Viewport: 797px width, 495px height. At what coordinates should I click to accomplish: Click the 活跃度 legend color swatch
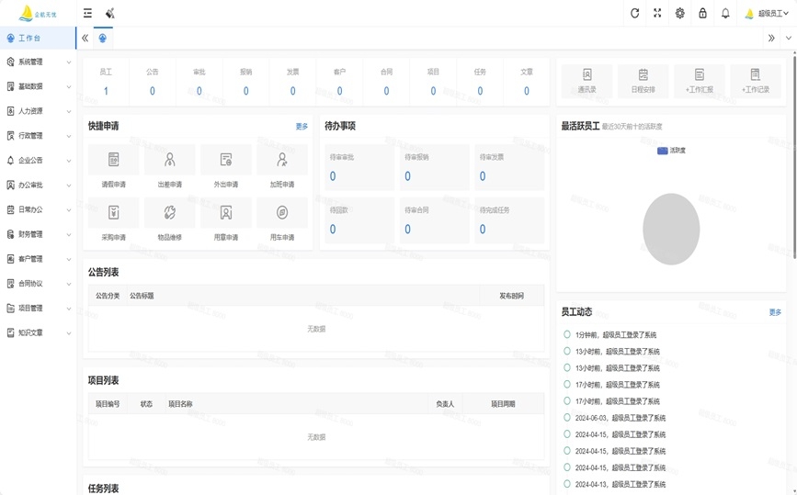(662, 151)
